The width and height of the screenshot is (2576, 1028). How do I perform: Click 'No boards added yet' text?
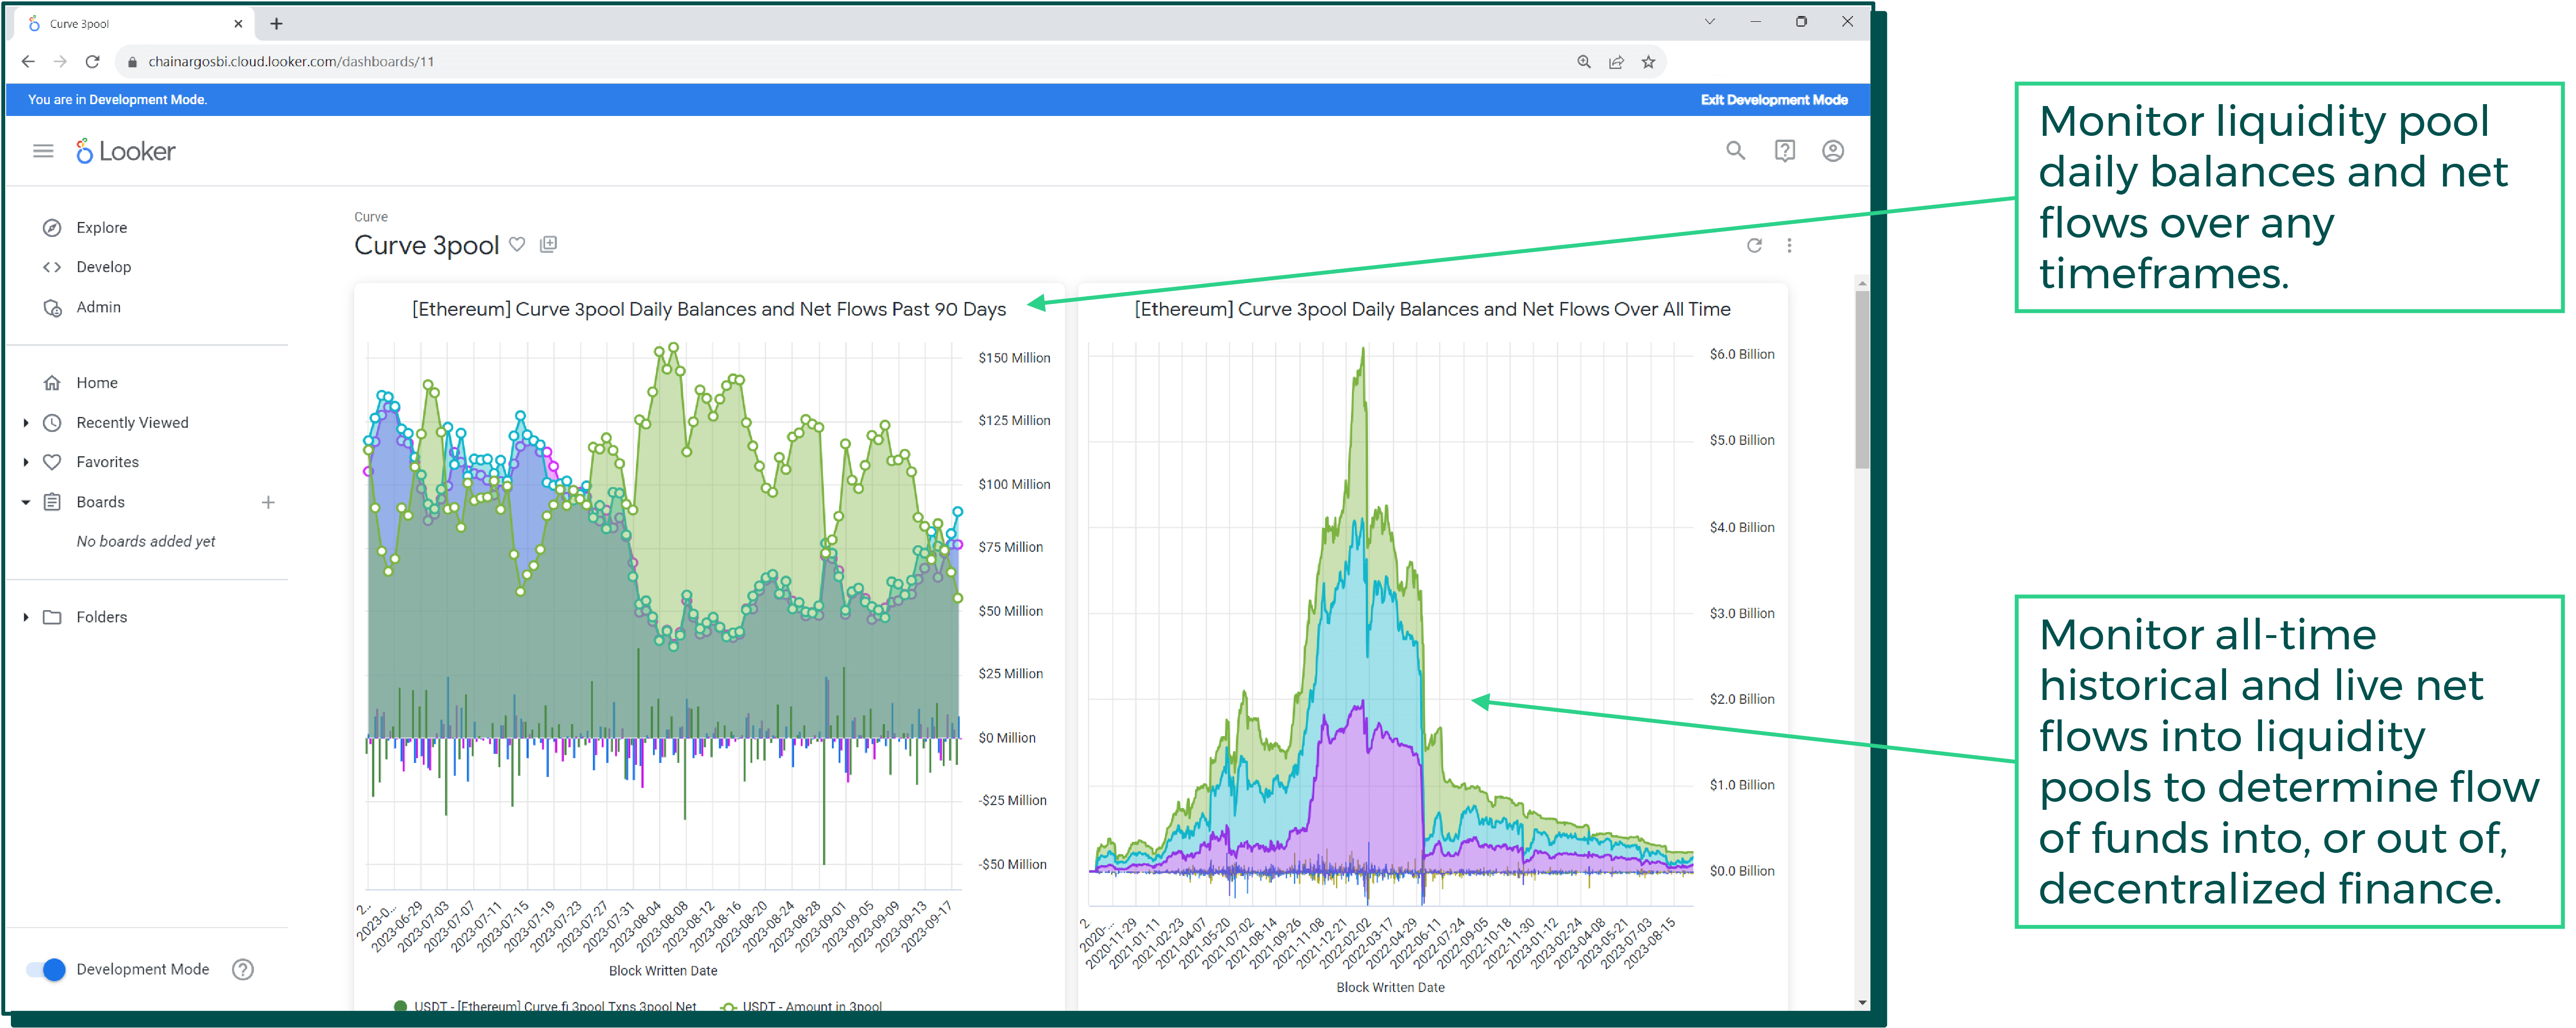click(x=146, y=541)
